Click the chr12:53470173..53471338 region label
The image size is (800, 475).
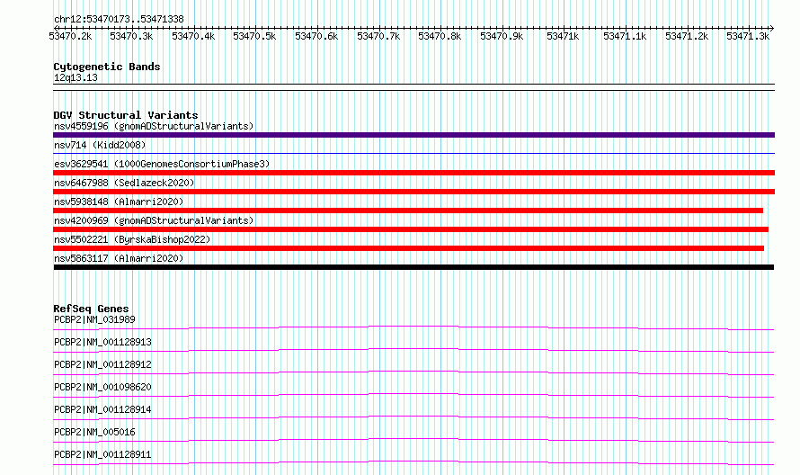pos(119,19)
